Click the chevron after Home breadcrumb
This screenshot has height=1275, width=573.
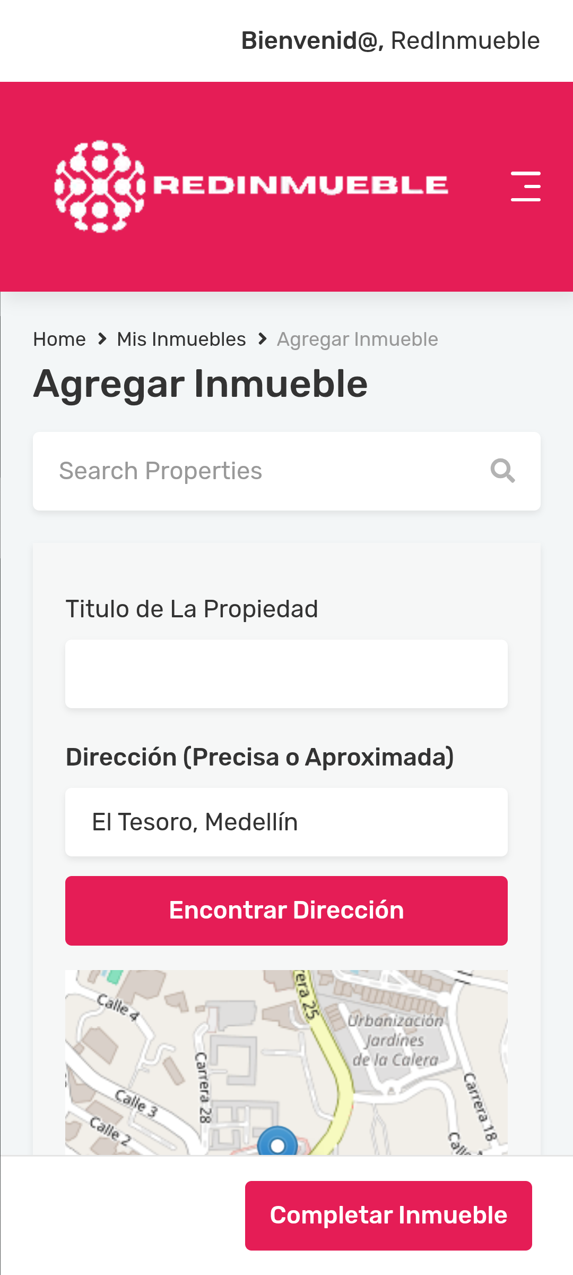pyautogui.click(x=102, y=339)
